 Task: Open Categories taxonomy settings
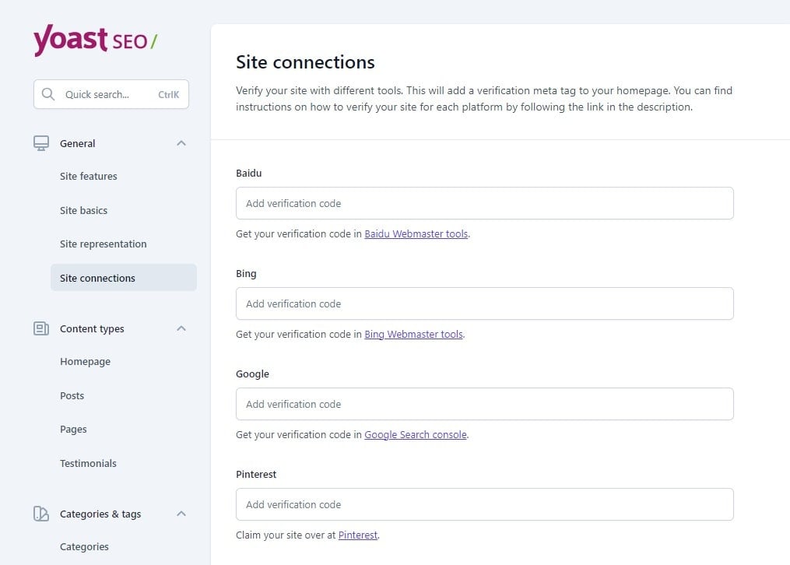coord(84,547)
